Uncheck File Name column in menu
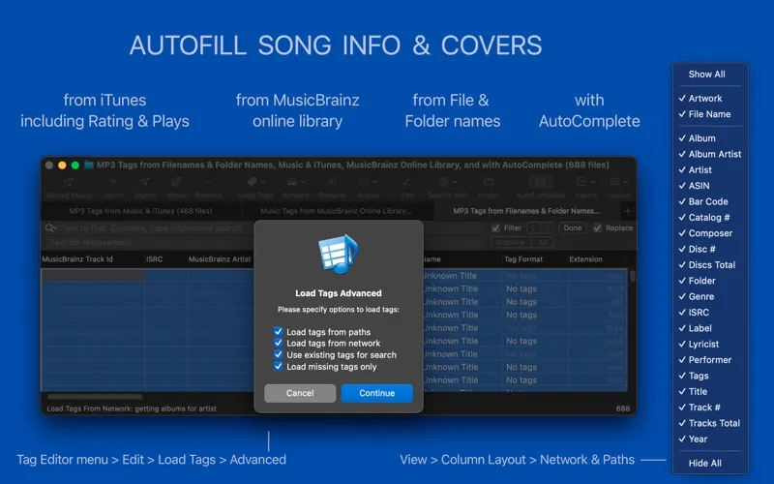The height and width of the screenshot is (484, 774). click(710, 114)
